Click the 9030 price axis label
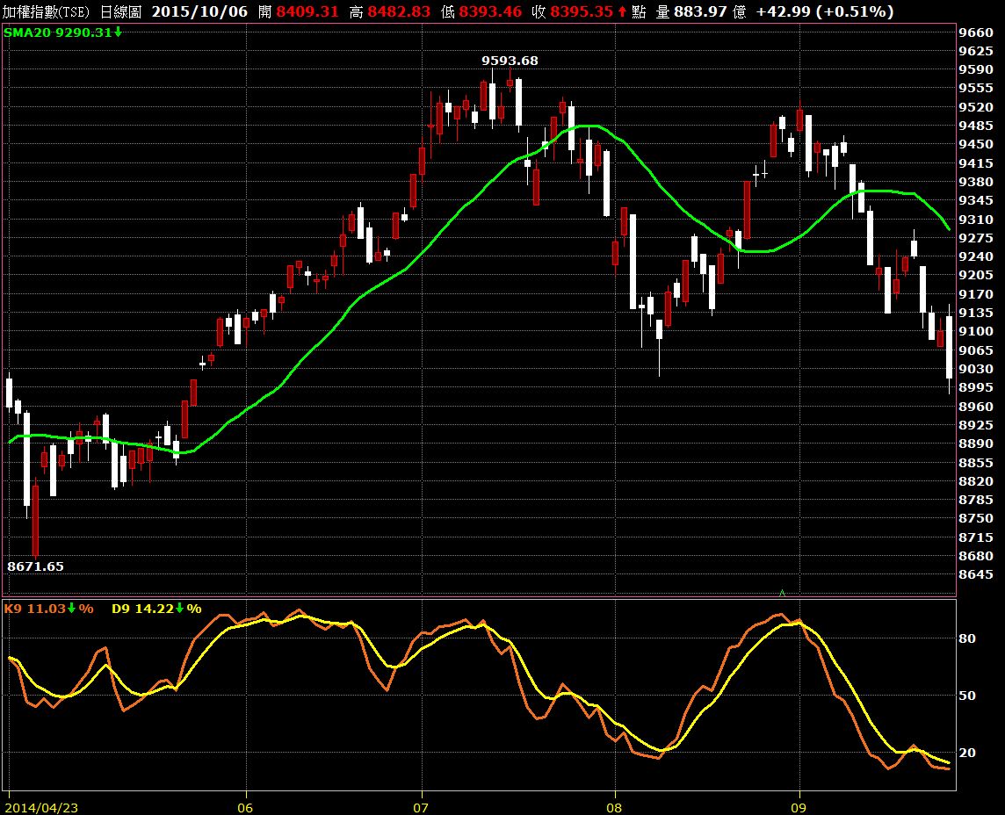Viewport: 1005px width, 815px height. coord(976,368)
